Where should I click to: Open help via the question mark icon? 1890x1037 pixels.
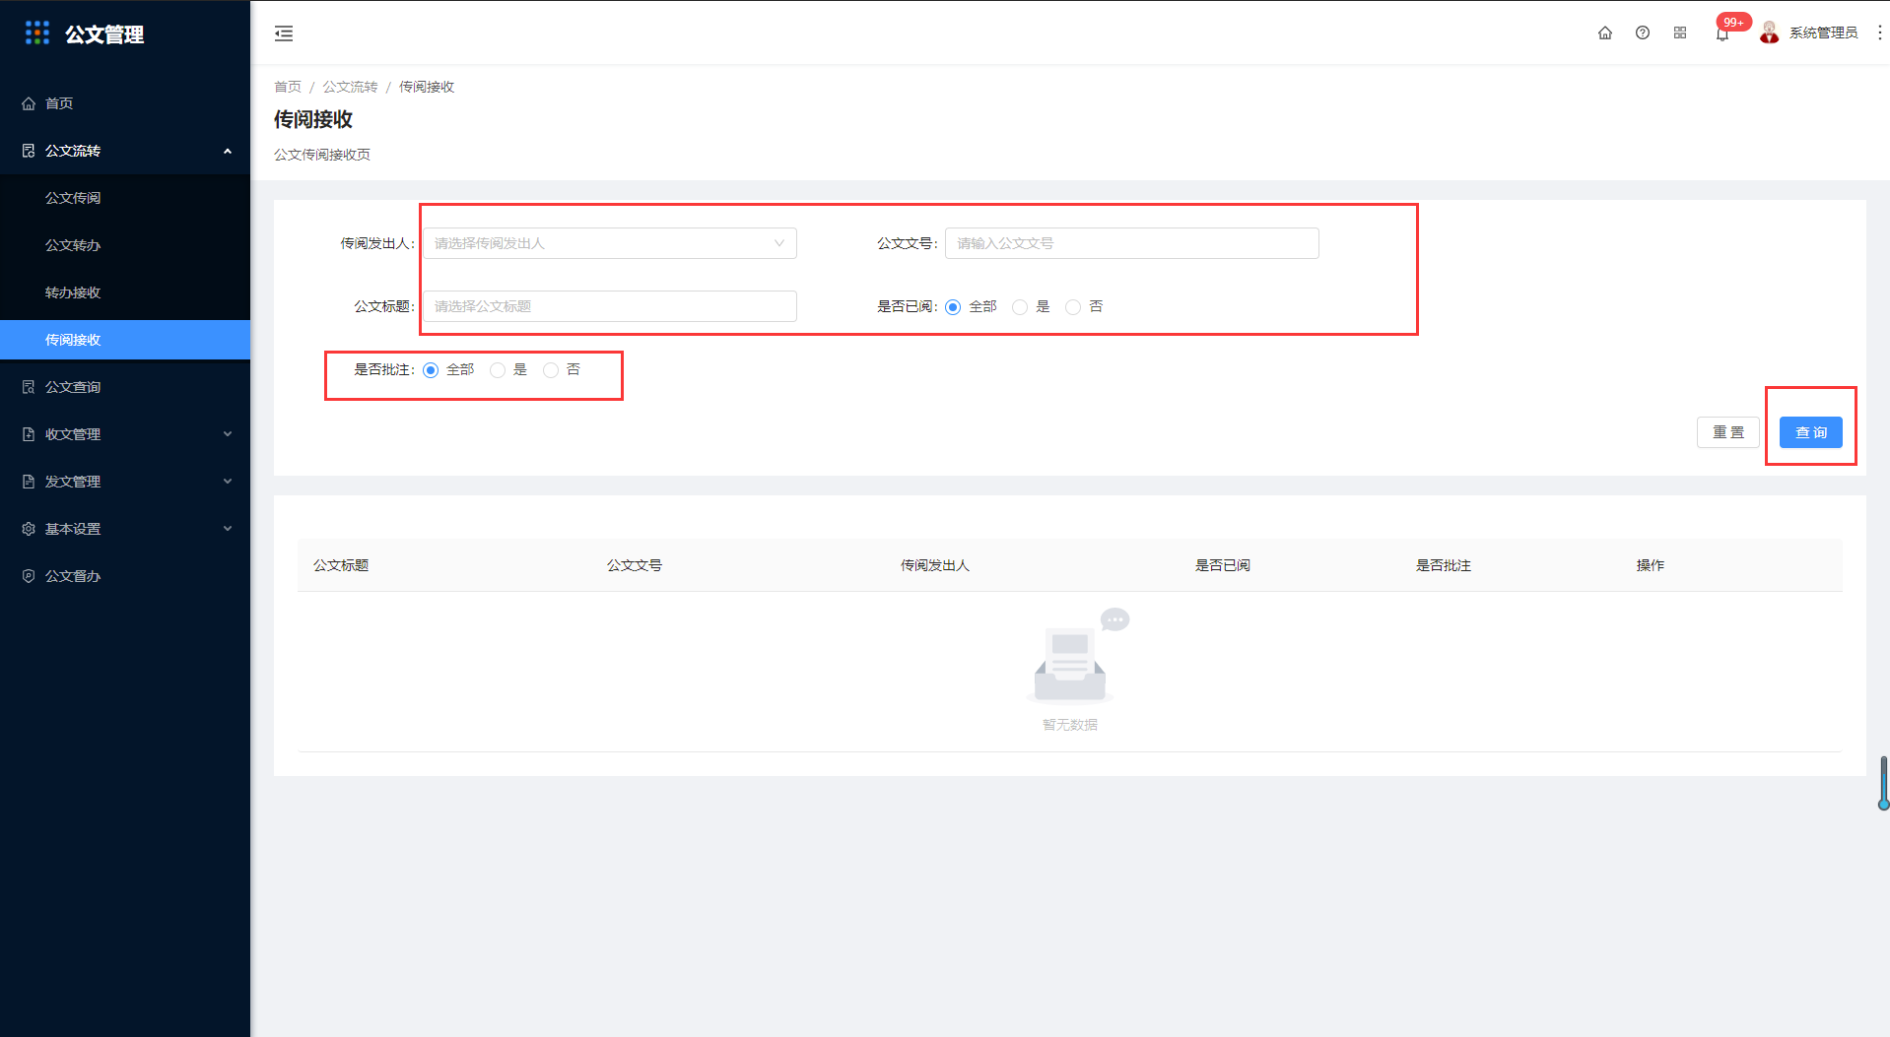[1643, 32]
